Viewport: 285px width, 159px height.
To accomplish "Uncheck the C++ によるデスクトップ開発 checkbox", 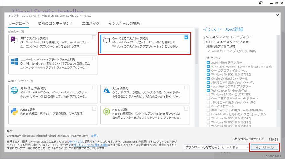I will pos(186,37).
